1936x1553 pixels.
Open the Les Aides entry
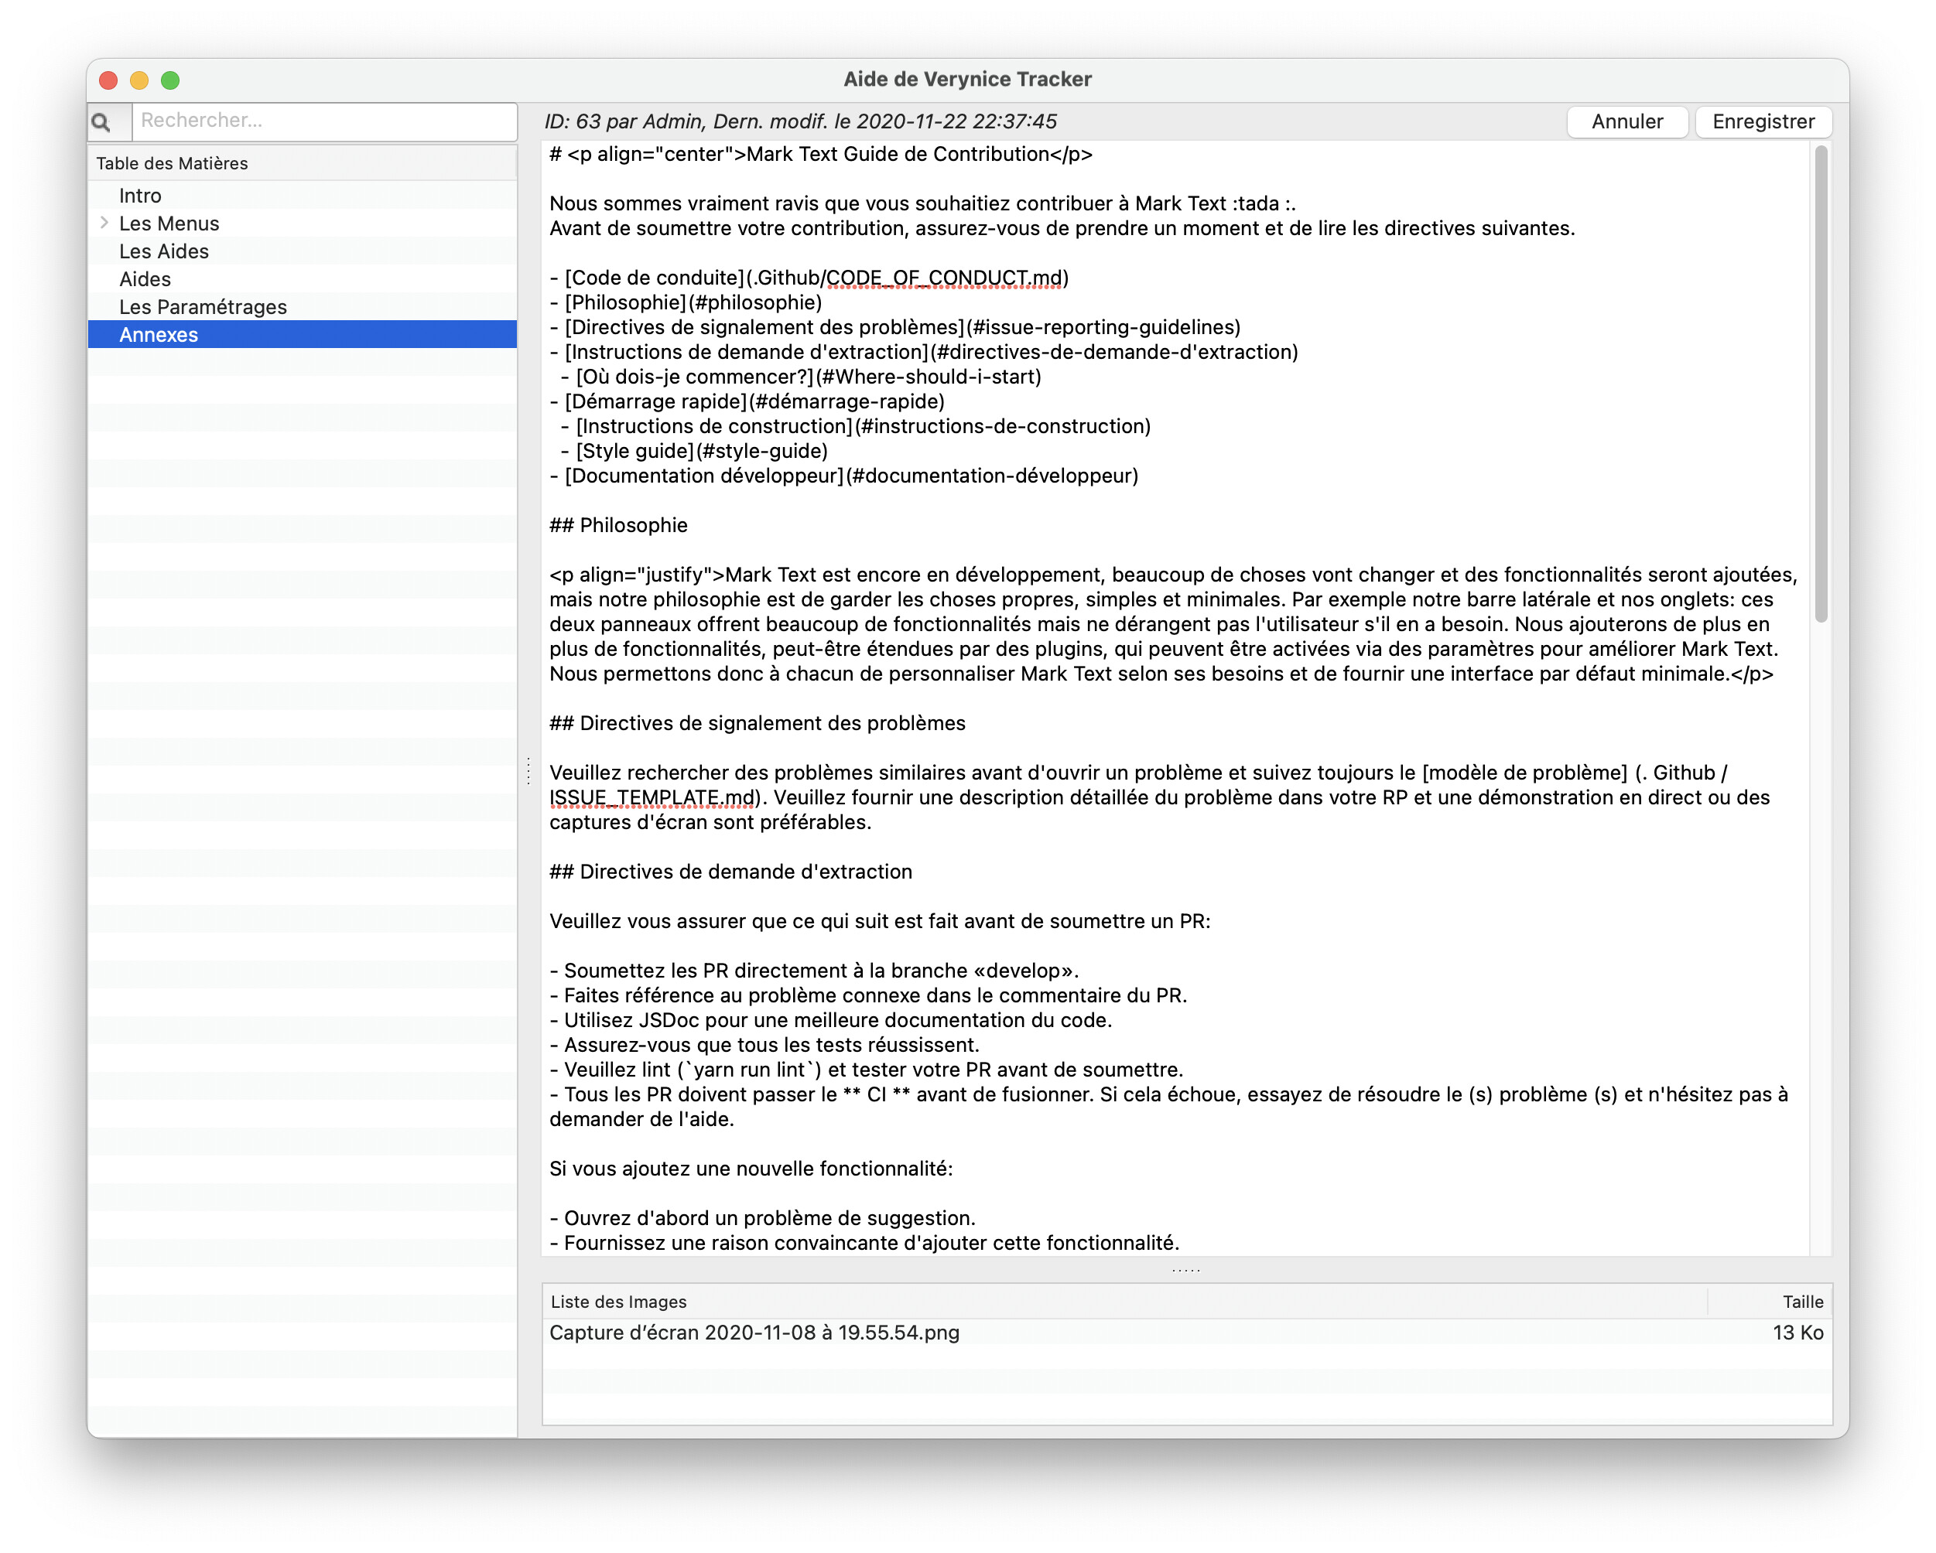(163, 251)
